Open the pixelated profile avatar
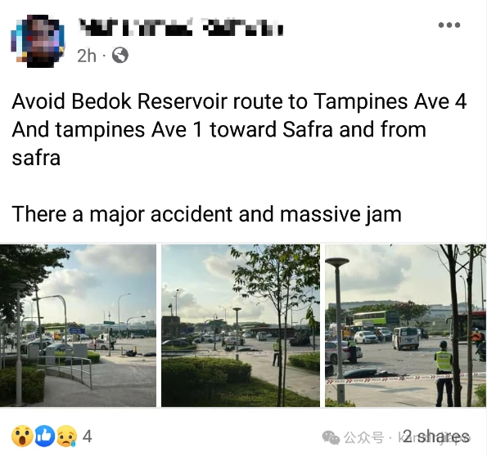 [38, 41]
